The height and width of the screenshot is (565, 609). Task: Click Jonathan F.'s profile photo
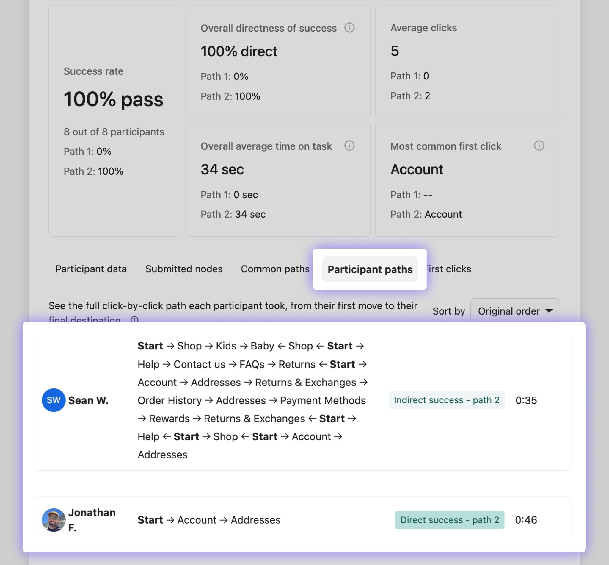point(54,520)
